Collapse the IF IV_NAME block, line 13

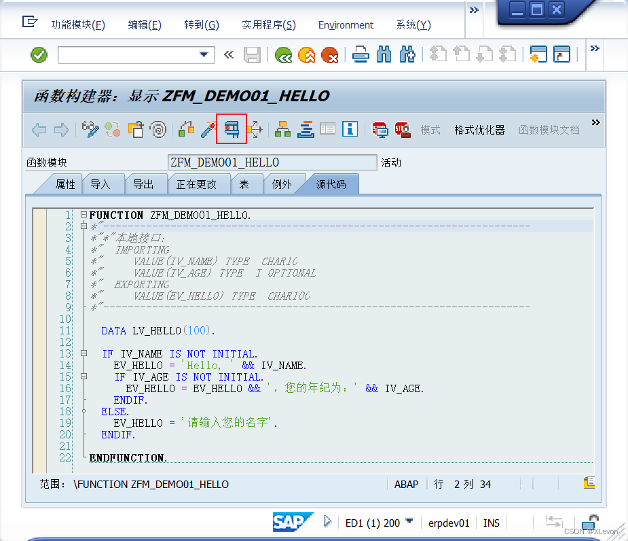coord(84,353)
